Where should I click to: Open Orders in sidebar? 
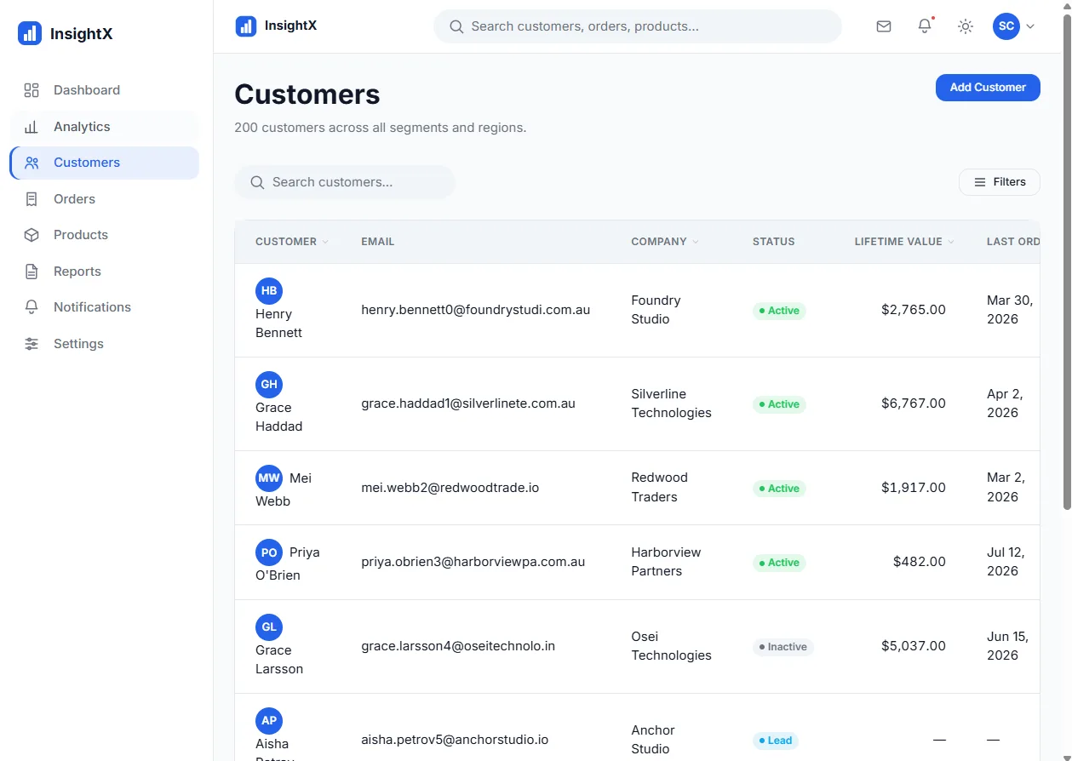(105, 199)
